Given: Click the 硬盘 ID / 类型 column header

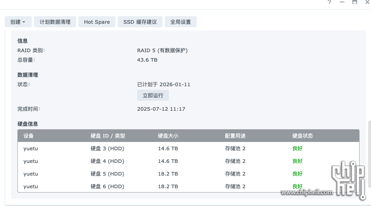Looking at the screenshot, I should tap(108, 136).
